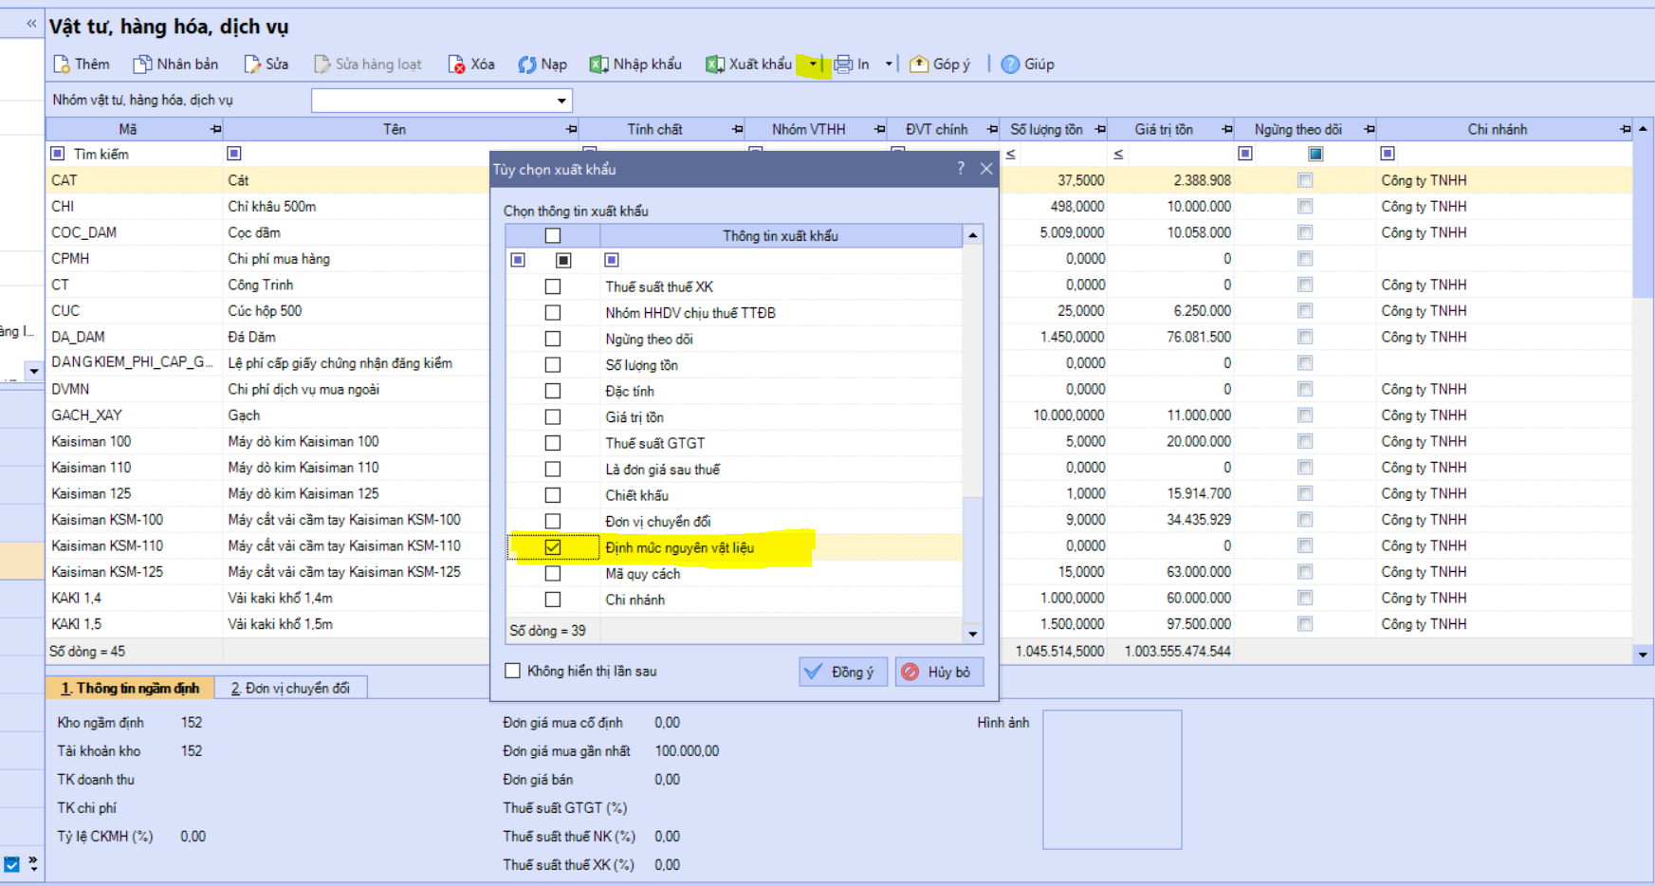Screen dimensions: 1655x886
Task: Click the Giúp help icon
Action: [x=1011, y=64]
